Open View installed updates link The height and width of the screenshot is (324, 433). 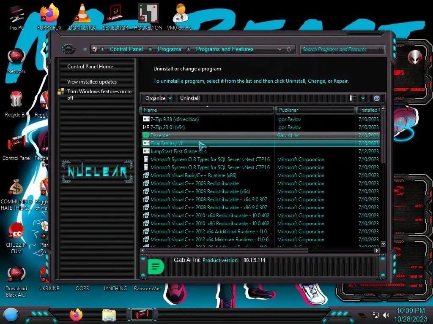pyautogui.click(x=92, y=82)
